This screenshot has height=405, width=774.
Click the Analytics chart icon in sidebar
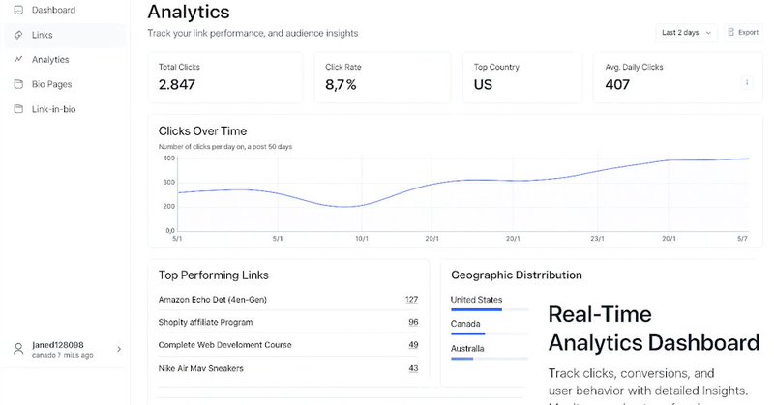pos(18,59)
